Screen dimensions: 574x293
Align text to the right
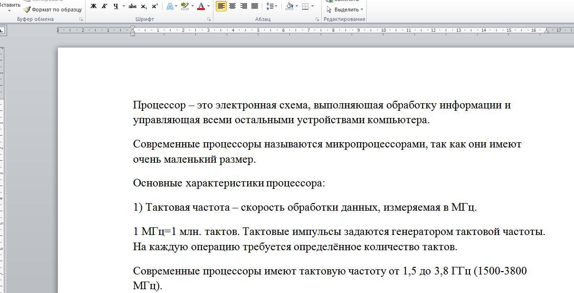243,6
